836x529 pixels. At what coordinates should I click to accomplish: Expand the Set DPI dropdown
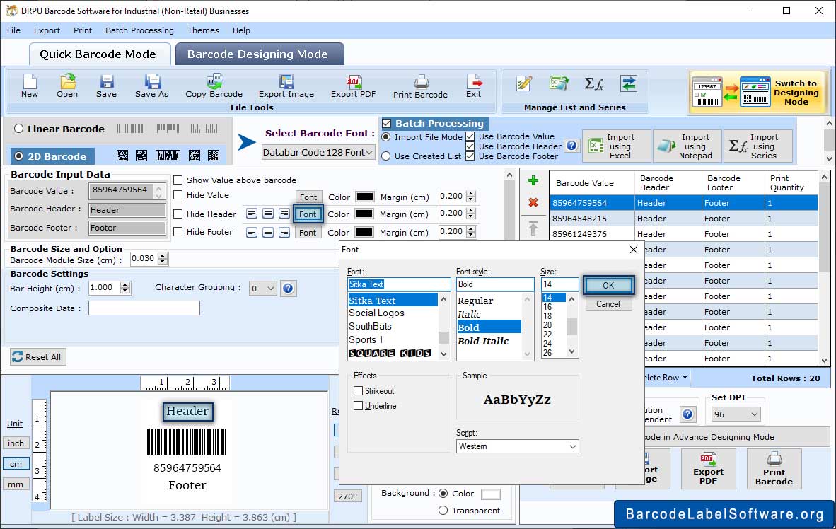[x=736, y=414]
